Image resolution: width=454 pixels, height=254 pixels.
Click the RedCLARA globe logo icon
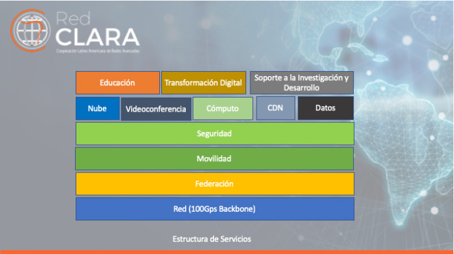pos(31,29)
